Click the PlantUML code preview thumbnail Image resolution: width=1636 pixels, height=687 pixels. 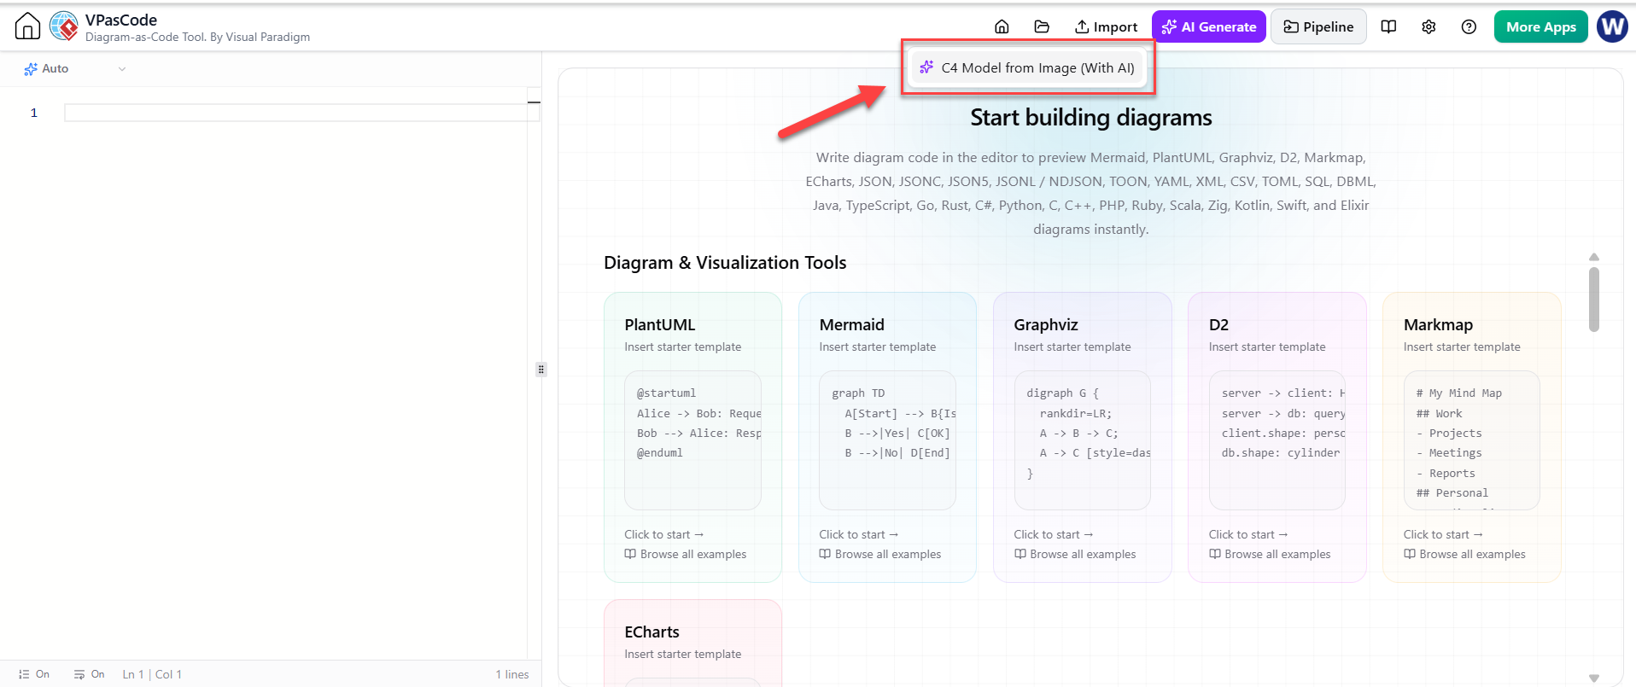[692, 440]
